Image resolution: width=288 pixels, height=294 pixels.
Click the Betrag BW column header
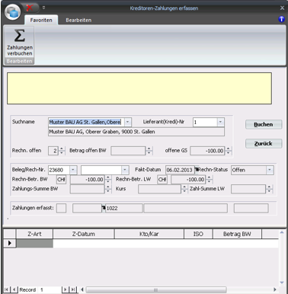(237, 234)
